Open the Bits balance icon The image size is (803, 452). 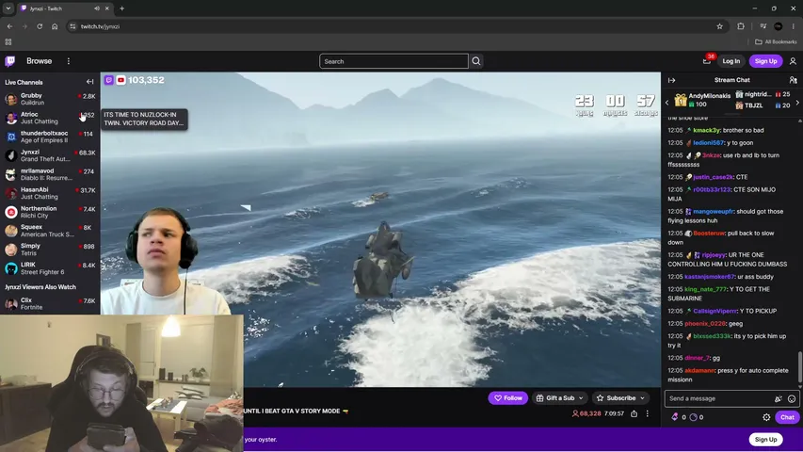(x=675, y=417)
